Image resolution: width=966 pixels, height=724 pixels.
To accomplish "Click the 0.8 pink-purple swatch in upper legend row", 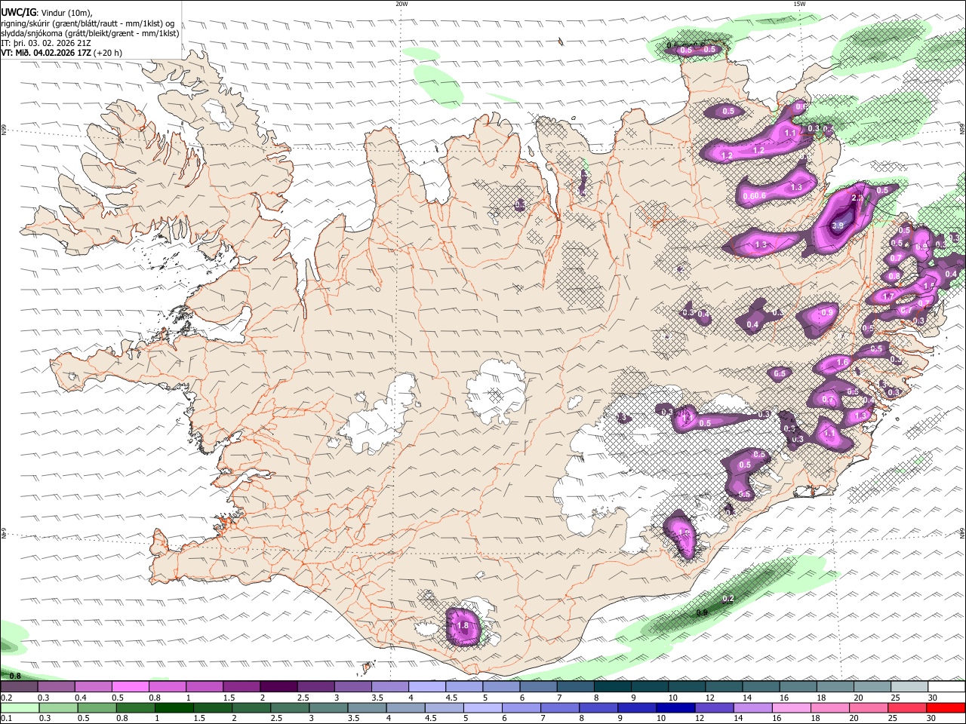I will pos(167,687).
